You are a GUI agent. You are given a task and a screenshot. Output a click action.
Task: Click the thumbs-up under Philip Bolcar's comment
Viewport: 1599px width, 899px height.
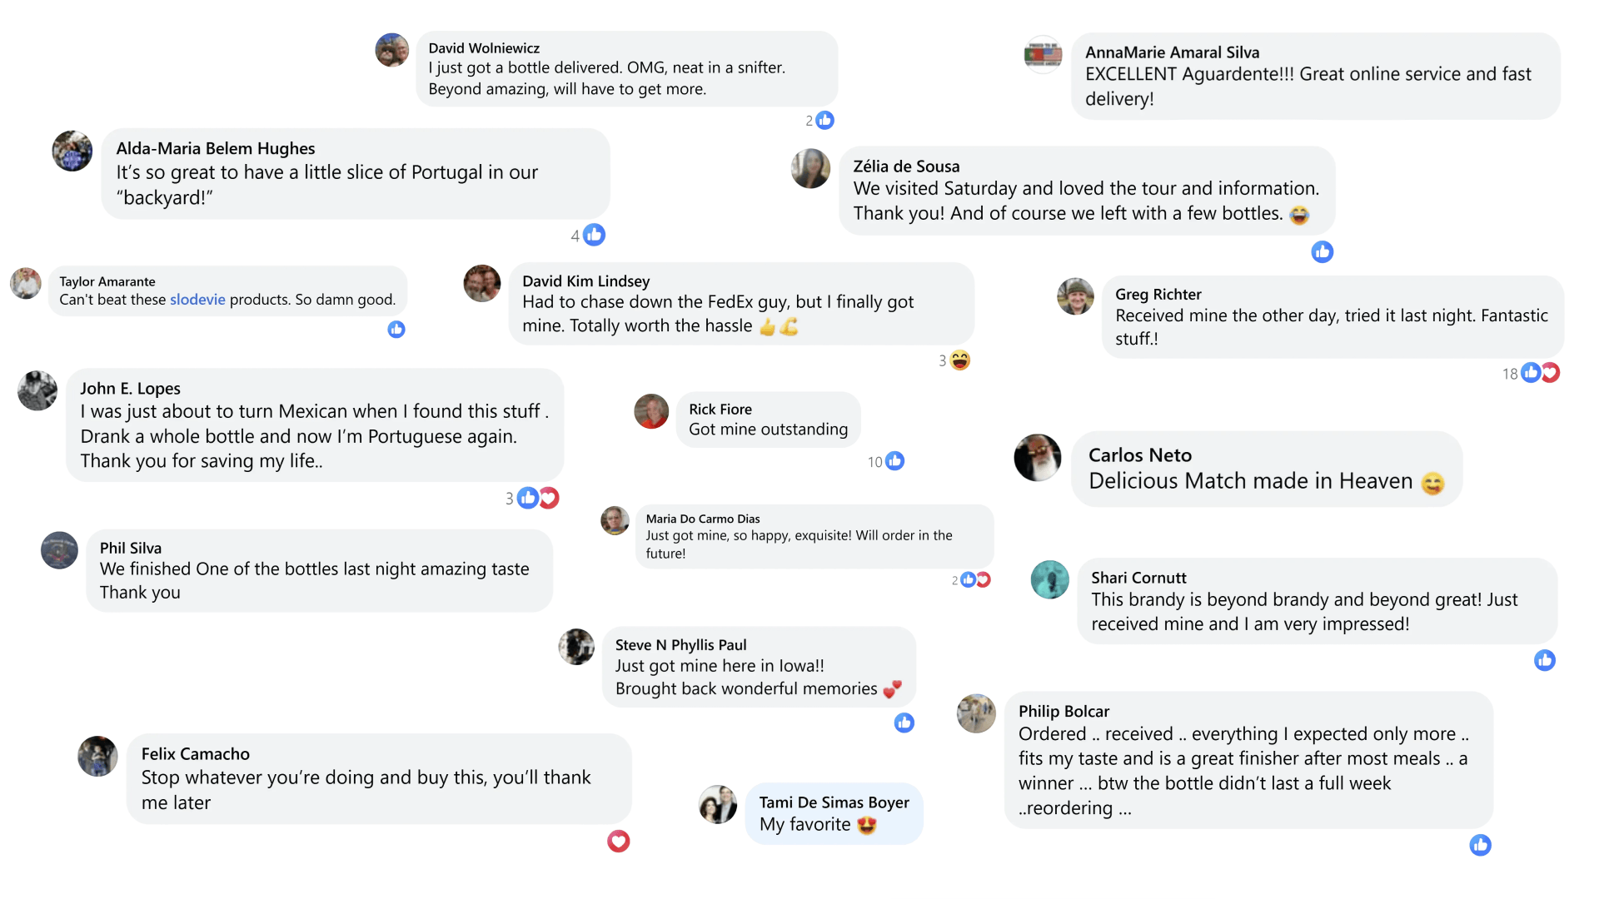click(1480, 846)
